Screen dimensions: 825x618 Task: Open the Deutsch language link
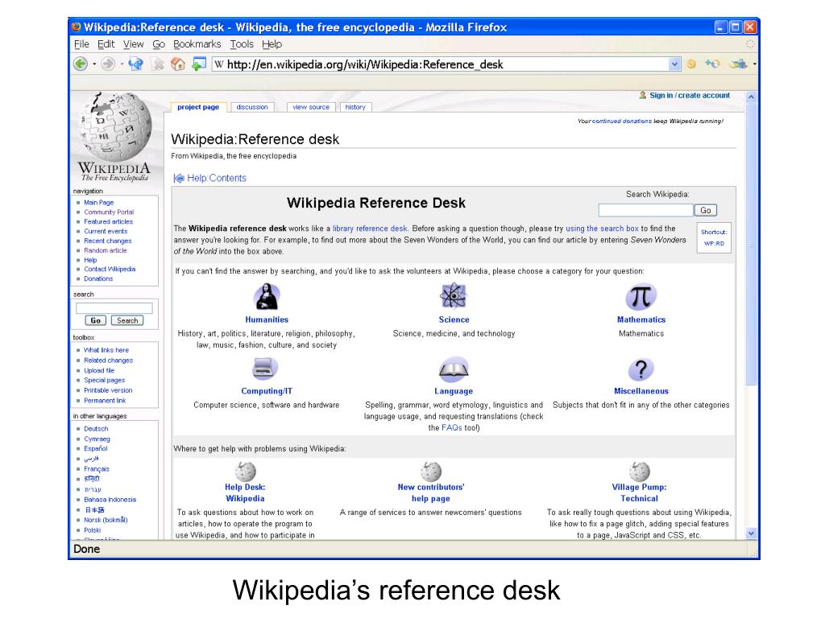click(96, 429)
